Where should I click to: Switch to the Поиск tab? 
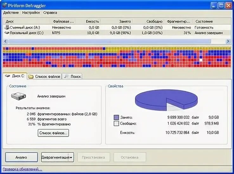pyautogui.click(x=72, y=77)
